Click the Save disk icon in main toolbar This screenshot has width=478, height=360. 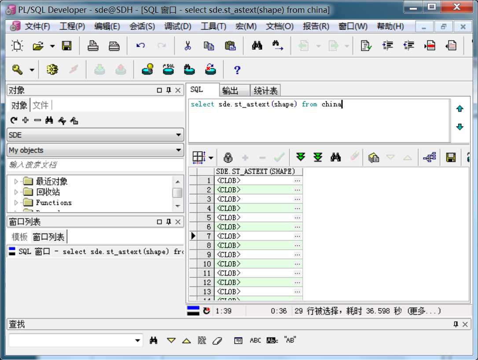67,46
